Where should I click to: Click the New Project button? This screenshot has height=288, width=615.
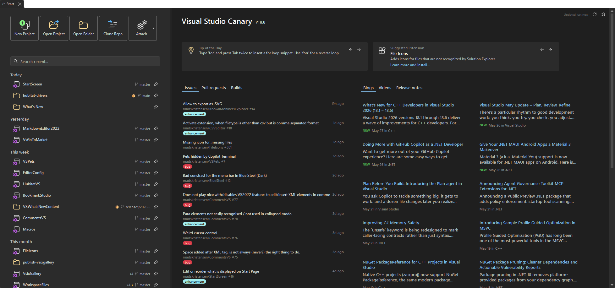click(25, 28)
